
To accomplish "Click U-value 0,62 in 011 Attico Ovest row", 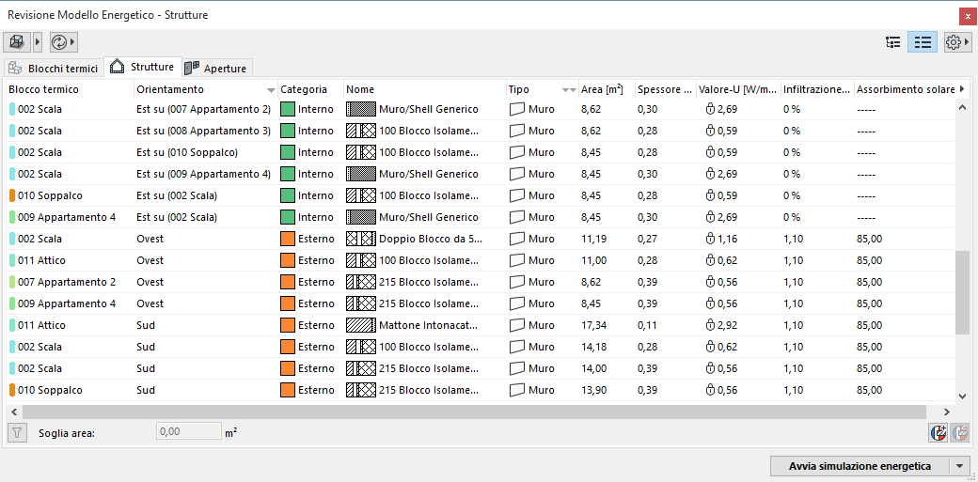I will pyautogui.click(x=727, y=260).
